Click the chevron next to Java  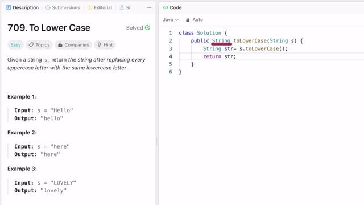(x=177, y=20)
